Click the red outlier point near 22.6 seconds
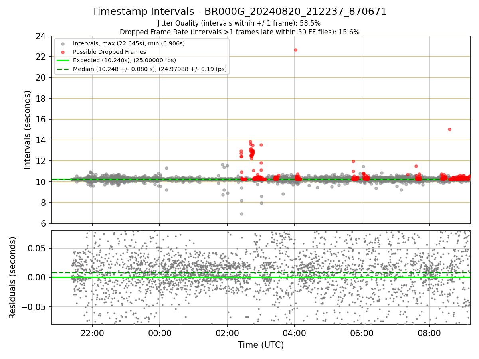This screenshot has height=359, width=479. [x=295, y=50]
